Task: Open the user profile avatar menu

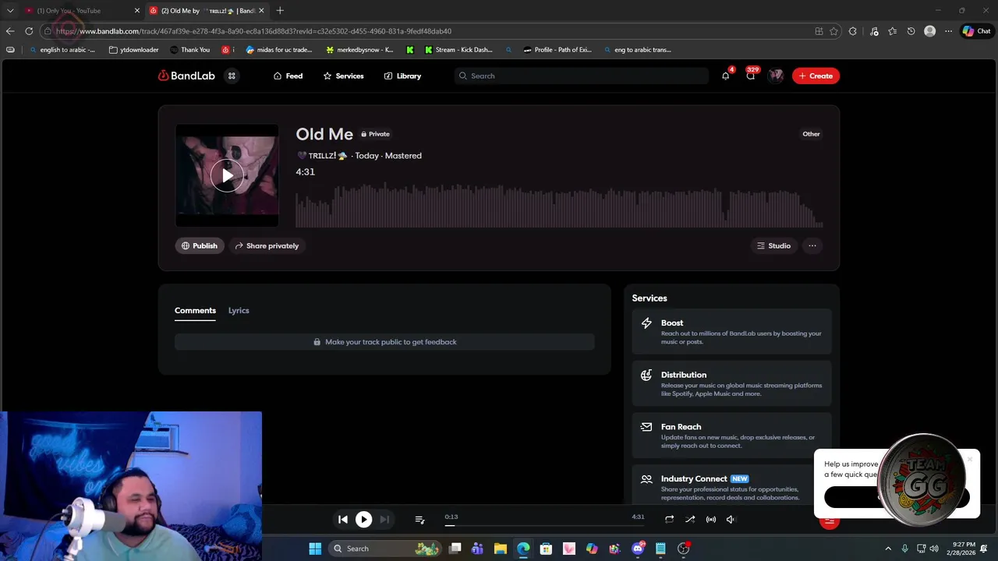Action: (776, 76)
